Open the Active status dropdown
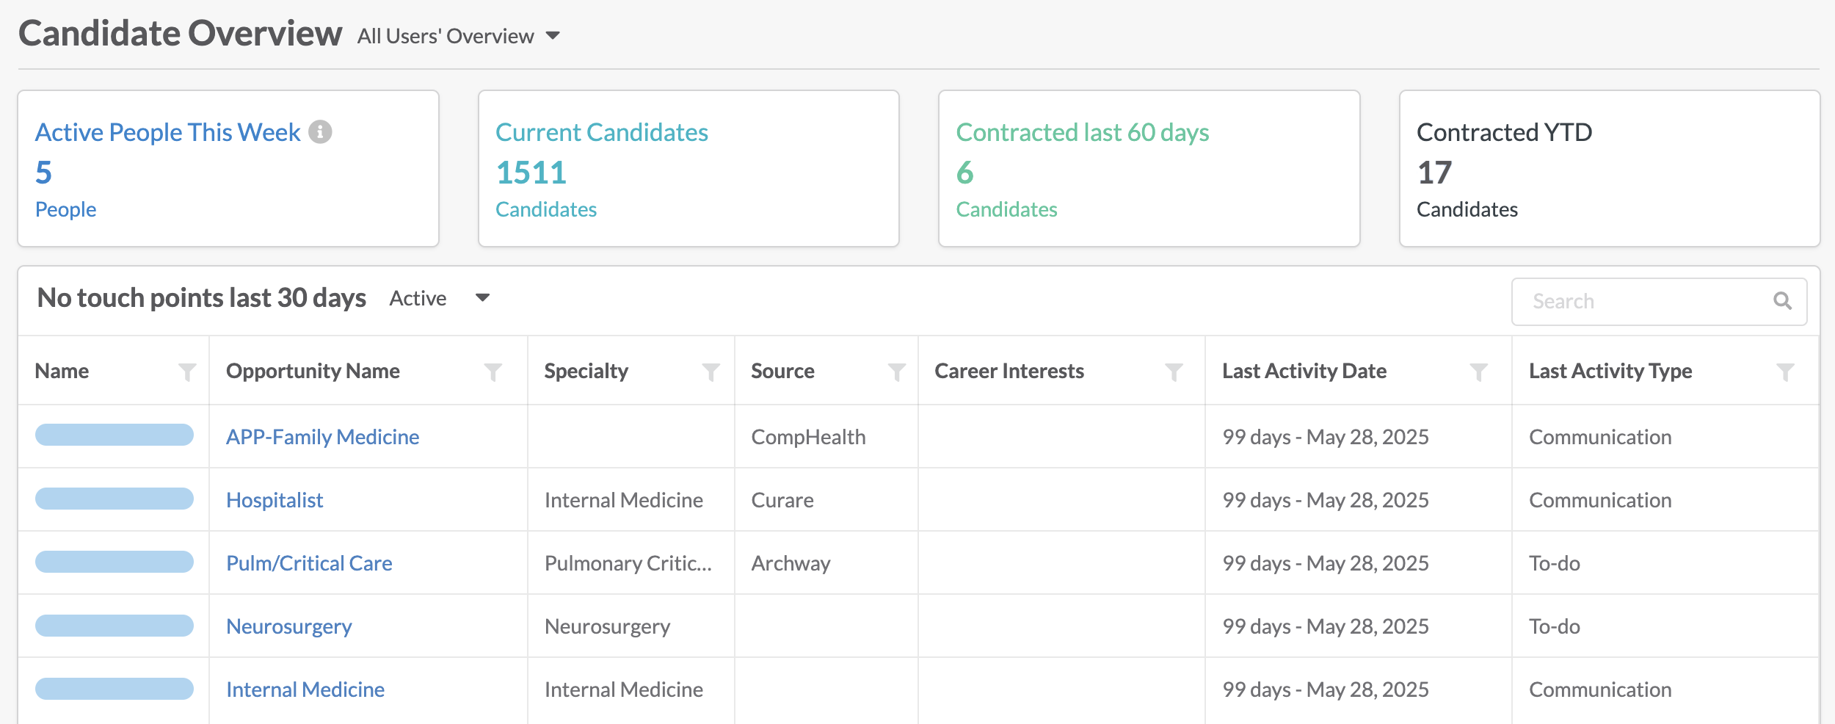This screenshot has height=724, width=1835. click(440, 298)
